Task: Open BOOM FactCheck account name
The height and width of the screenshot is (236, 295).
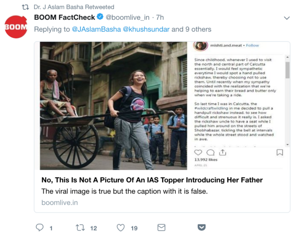Action: (64, 18)
